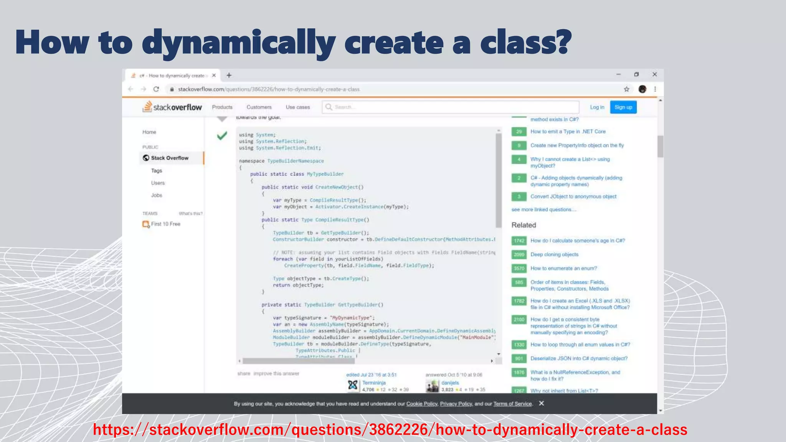
Task: Open consistent byte representation of strings question
Action: 574,326
